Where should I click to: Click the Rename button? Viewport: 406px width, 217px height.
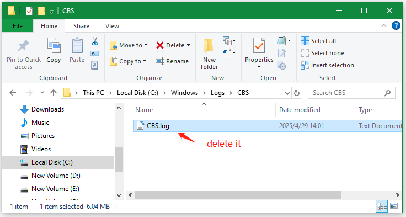[172, 61]
